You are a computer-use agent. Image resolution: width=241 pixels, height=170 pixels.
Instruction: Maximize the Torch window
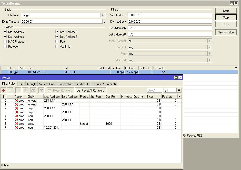pos(232,3)
